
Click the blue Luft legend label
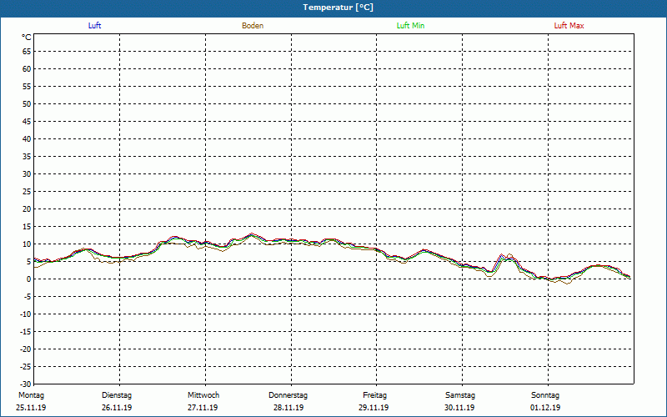(x=94, y=26)
